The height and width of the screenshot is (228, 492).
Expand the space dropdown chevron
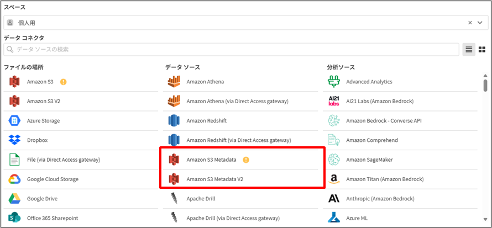[480, 23]
